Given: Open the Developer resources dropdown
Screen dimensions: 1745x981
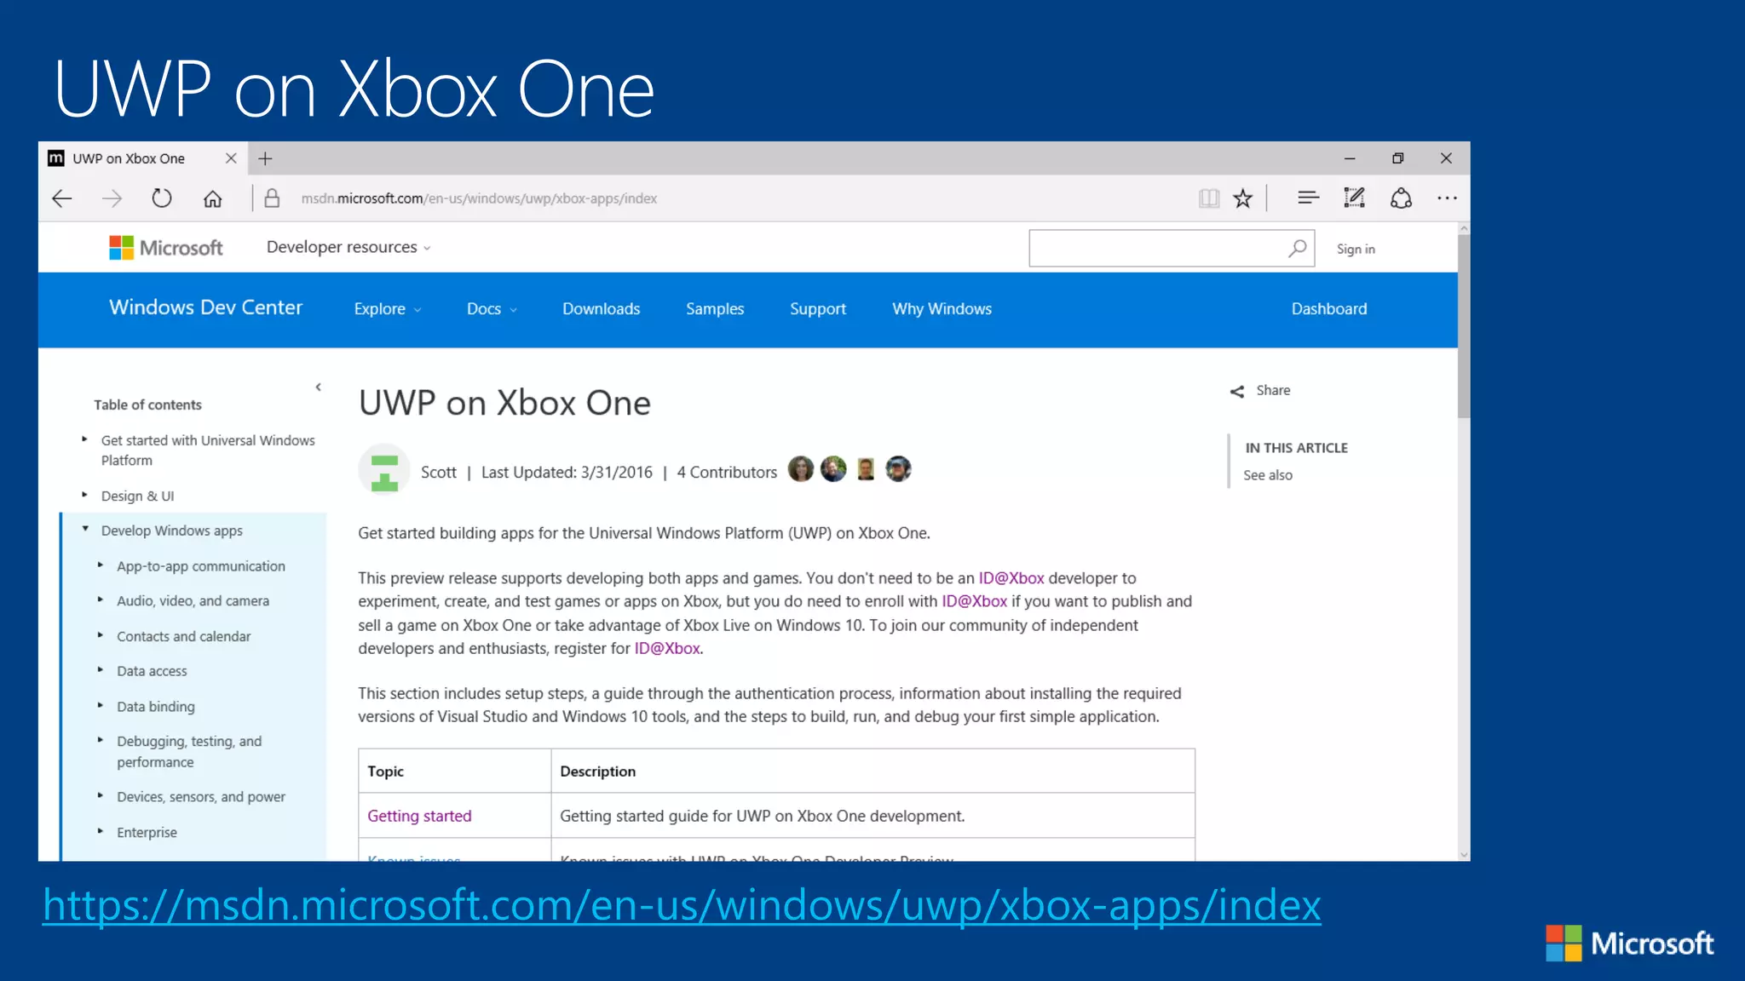Looking at the screenshot, I should click(348, 247).
